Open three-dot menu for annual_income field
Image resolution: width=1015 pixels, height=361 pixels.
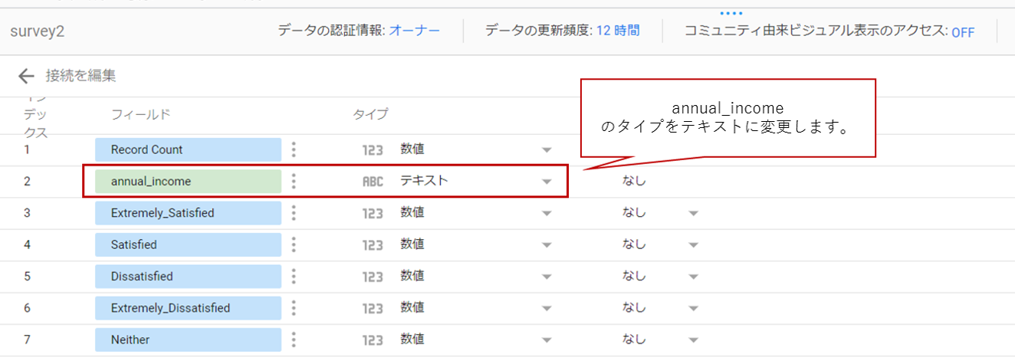click(x=294, y=182)
